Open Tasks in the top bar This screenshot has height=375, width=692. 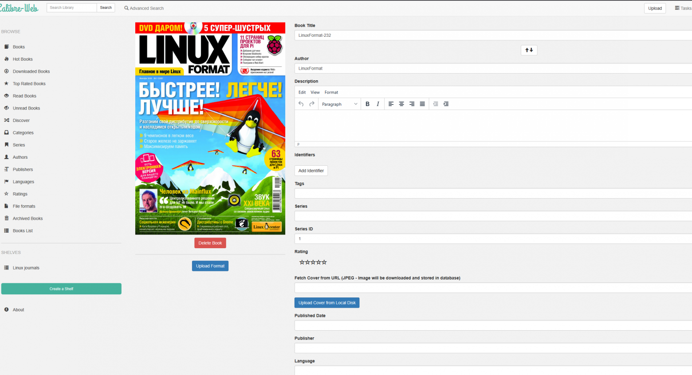point(683,8)
